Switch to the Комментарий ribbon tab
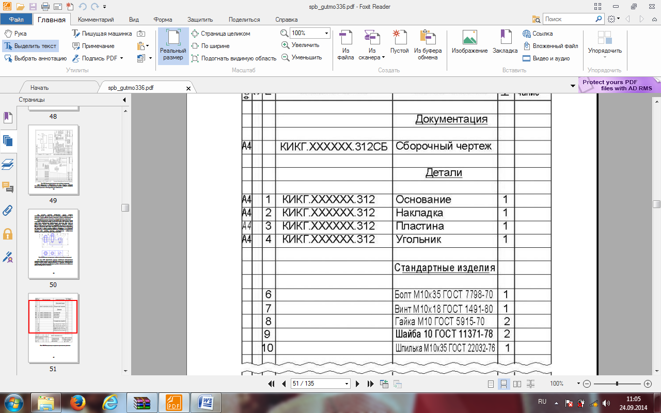The width and height of the screenshot is (661, 413). pos(96,20)
